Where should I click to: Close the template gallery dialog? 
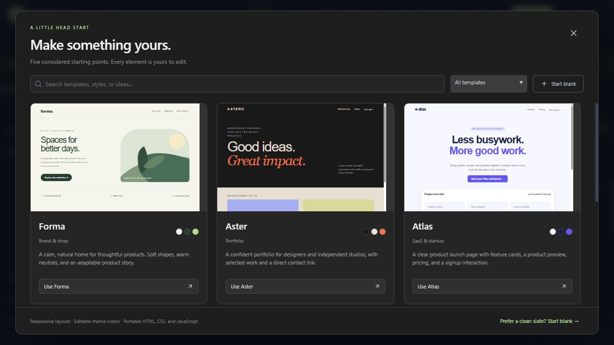click(x=574, y=33)
